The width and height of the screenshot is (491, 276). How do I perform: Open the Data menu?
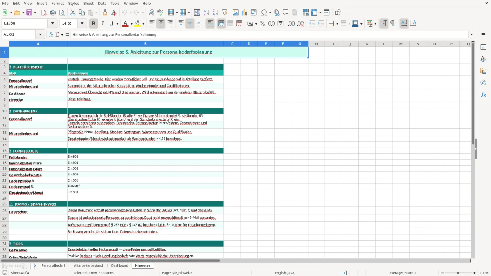[102, 3]
